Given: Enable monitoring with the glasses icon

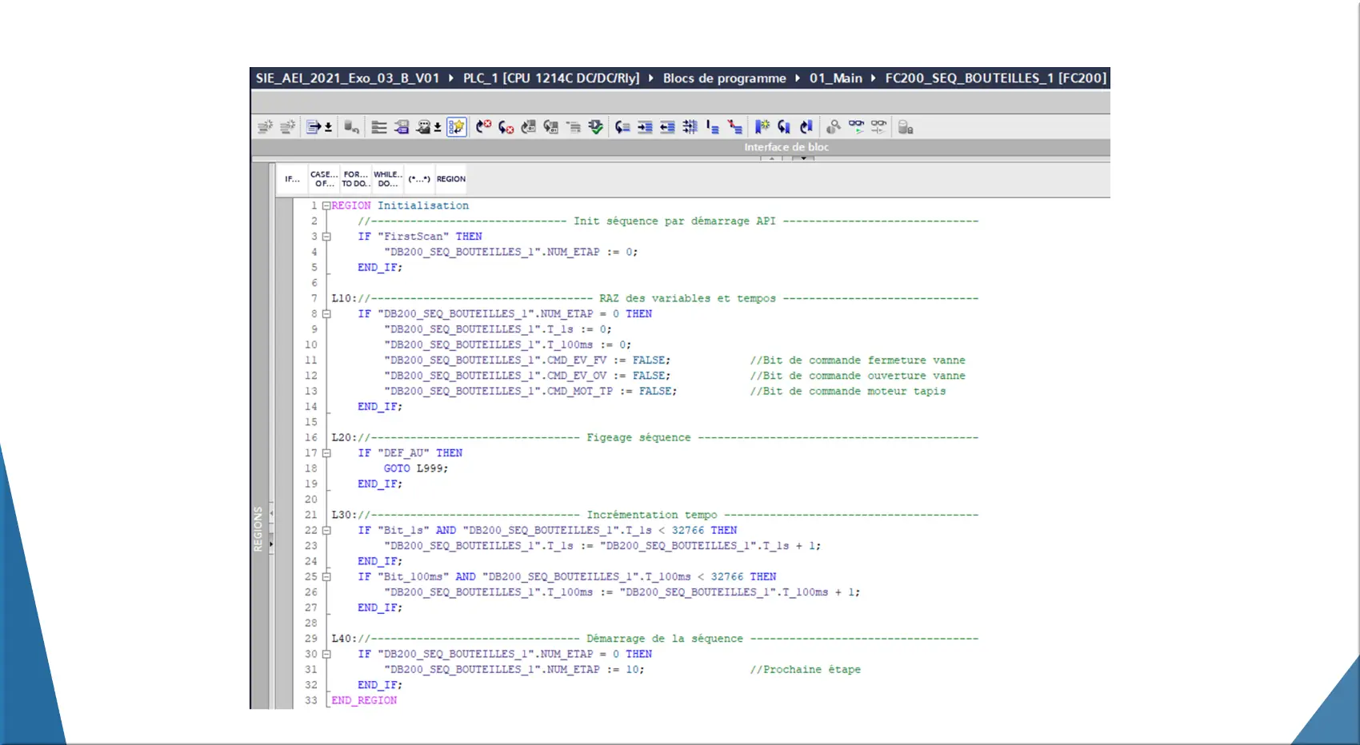Looking at the screenshot, I should (x=856, y=127).
